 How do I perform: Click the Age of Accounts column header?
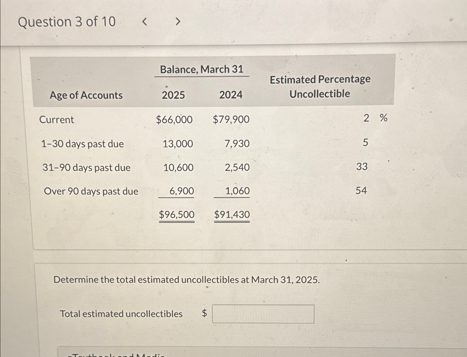[86, 95]
